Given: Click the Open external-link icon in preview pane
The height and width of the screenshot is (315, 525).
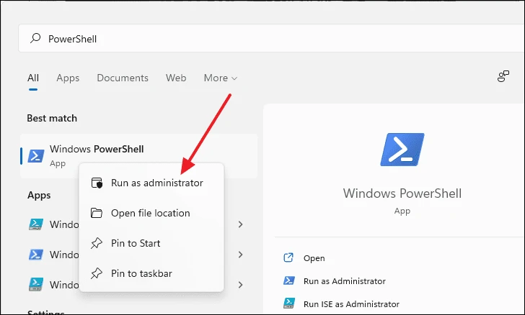Looking at the screenshot, I should coord(288,257).
